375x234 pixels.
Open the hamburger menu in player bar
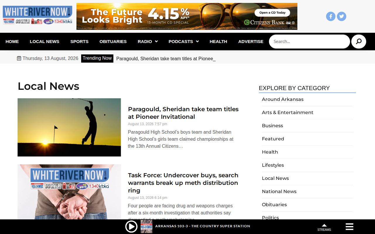tap(350, 227)
